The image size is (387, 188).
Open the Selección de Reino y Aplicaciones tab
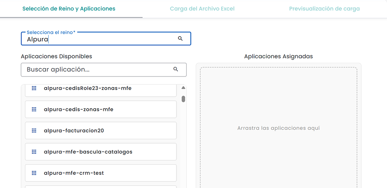pos(69,9)
